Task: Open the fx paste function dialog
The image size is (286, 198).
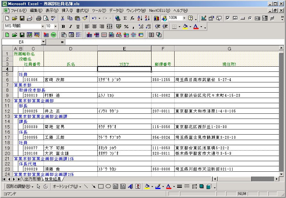Action: pos(132,18)
